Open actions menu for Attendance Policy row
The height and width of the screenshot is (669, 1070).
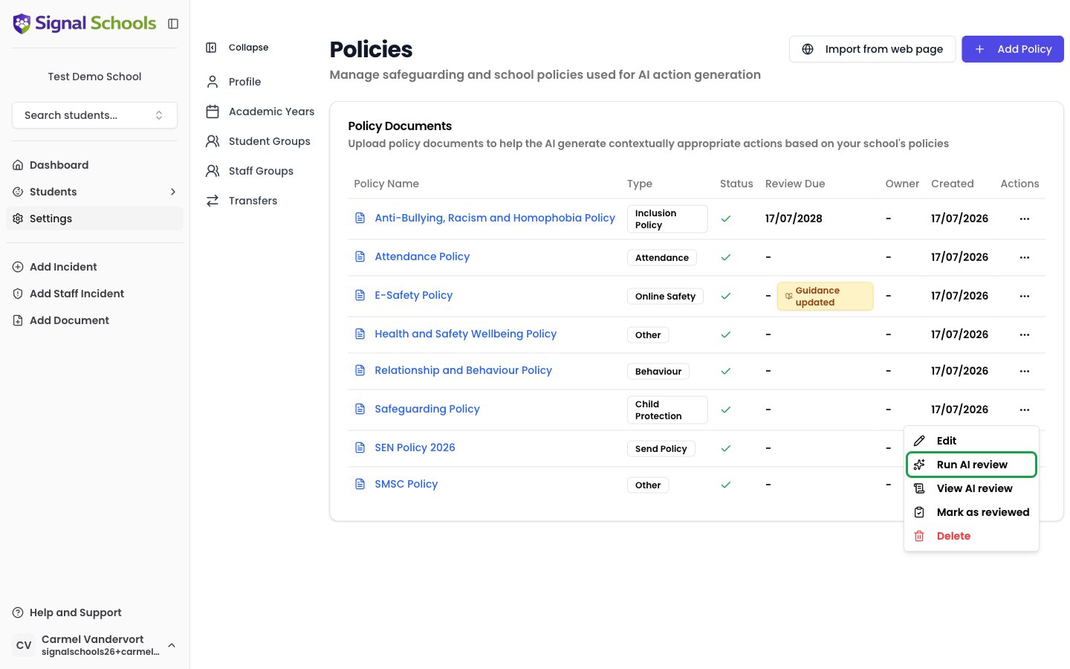click(1025, 257)
